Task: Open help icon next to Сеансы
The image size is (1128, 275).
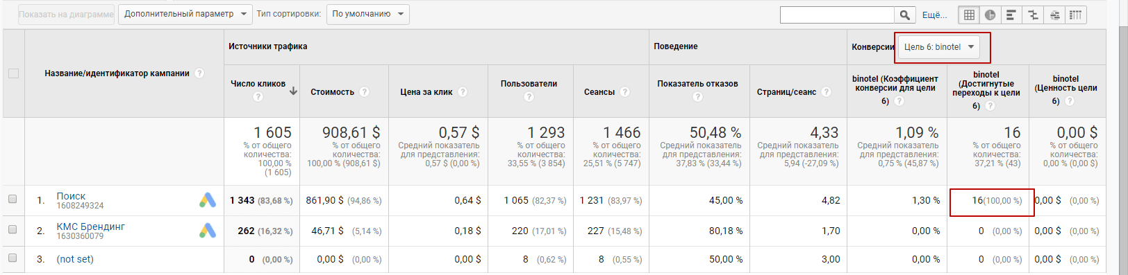Action: click(x=624, y=92)
